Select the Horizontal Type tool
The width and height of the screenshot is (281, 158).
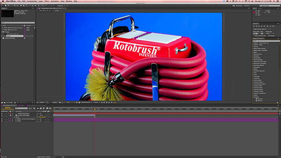26,6
